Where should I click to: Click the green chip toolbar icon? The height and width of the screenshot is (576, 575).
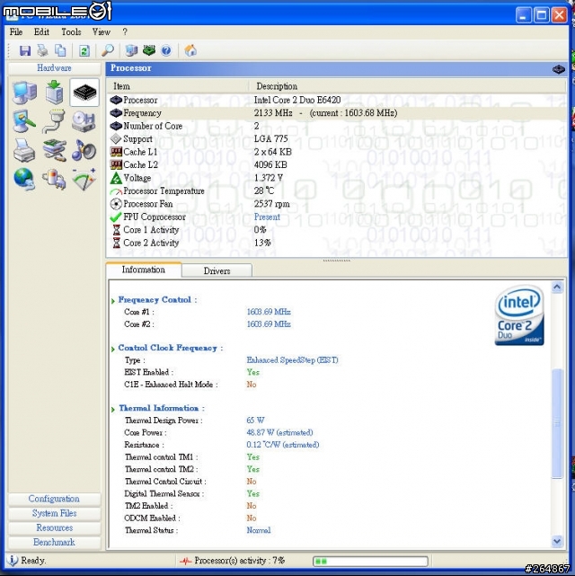149,50
